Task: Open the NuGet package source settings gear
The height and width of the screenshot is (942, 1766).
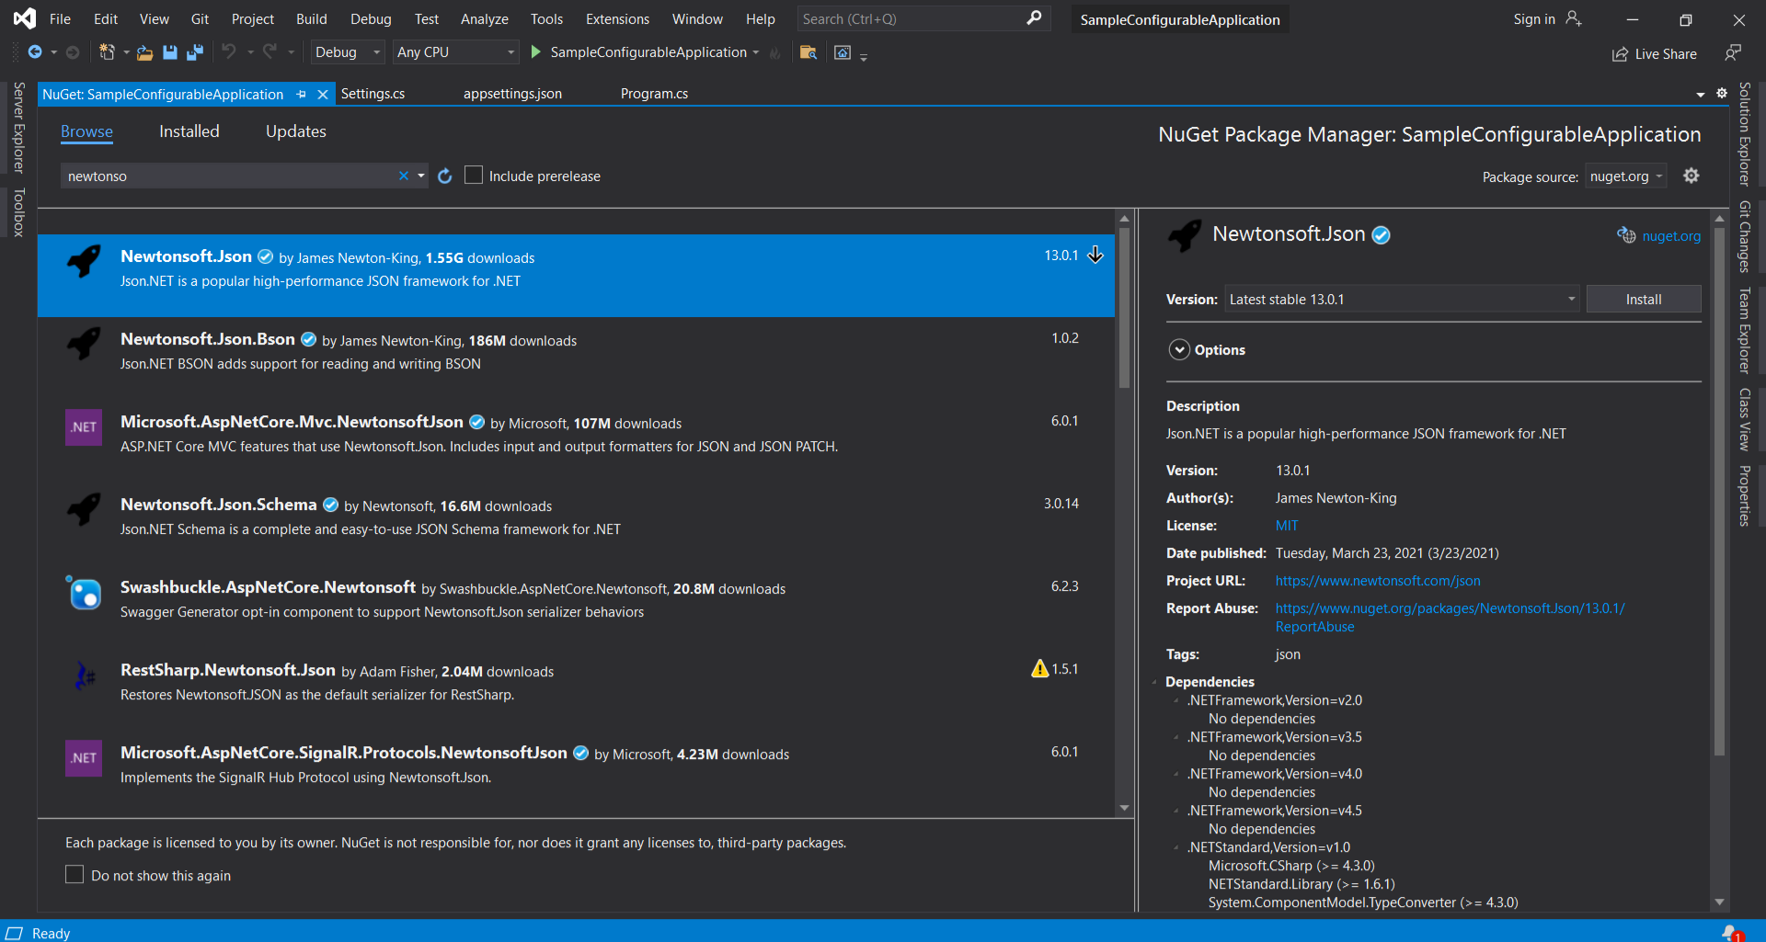Action: [1691, 176]
